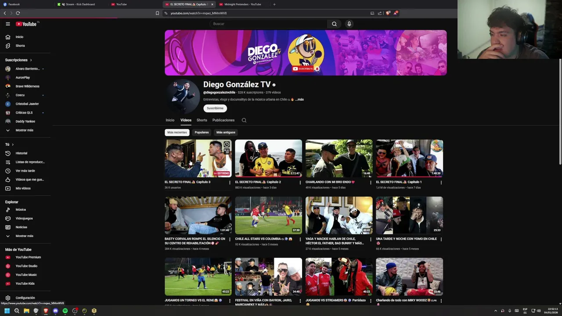Select Más antiguos filter chip
Viewport: 562px width, 316px height.
click(226, 132)
